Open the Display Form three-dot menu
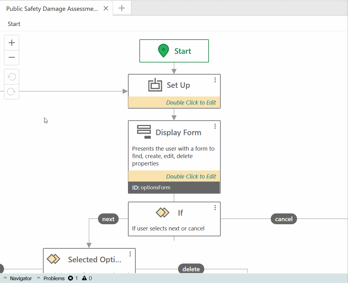348x283 pixels. click(215, 126)
